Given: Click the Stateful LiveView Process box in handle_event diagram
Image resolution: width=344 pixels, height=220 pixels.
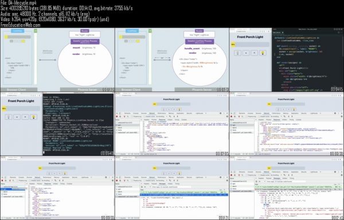Looking at the screenshot, I should coord(200,41).
